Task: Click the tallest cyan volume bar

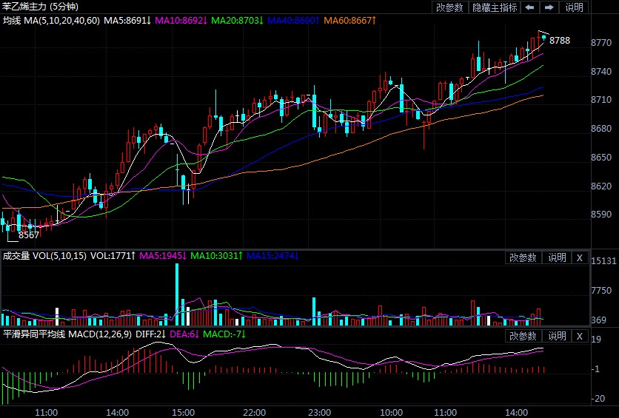Action: tap(177, 294)
